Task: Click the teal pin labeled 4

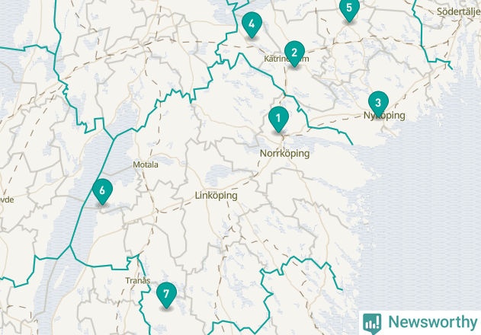Action: tap(252, 25)
